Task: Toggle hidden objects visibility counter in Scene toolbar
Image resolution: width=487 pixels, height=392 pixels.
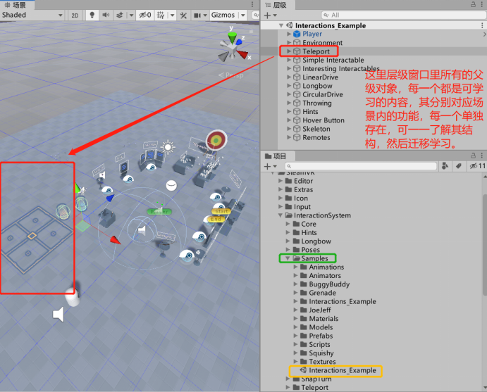Action: point(144,15)
